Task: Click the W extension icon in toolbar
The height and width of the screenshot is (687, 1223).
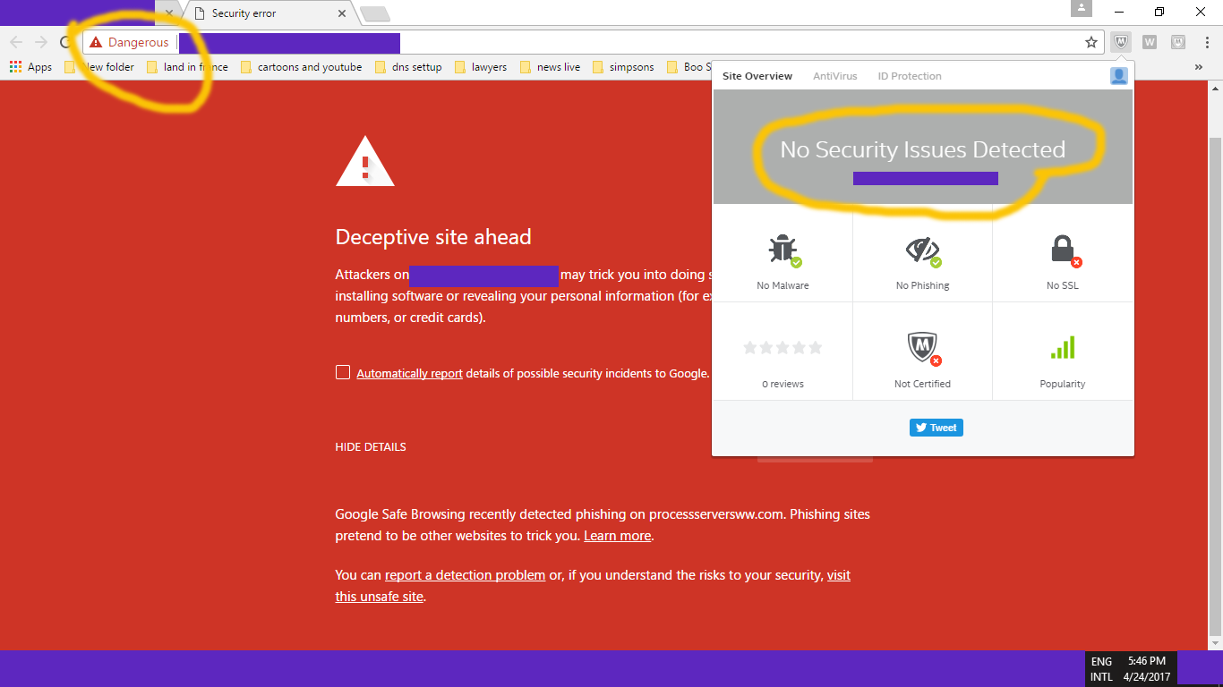Action: pyautogui.click(x=1150, y=42)
